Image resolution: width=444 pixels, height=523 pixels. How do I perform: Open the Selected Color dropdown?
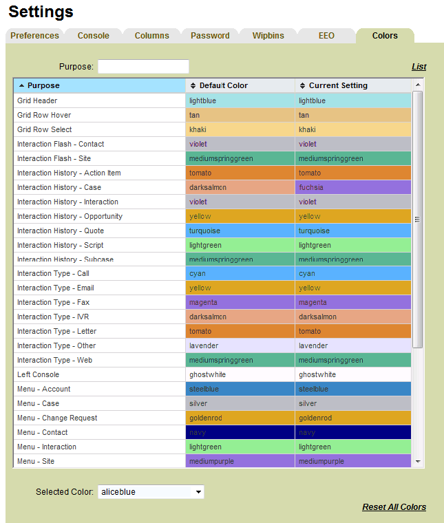coord(151,492)
